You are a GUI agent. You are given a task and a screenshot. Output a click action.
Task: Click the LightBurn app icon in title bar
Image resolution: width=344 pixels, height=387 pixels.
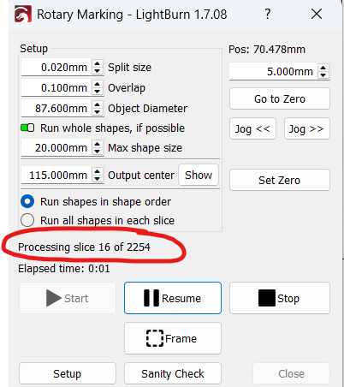coord(23,15)
